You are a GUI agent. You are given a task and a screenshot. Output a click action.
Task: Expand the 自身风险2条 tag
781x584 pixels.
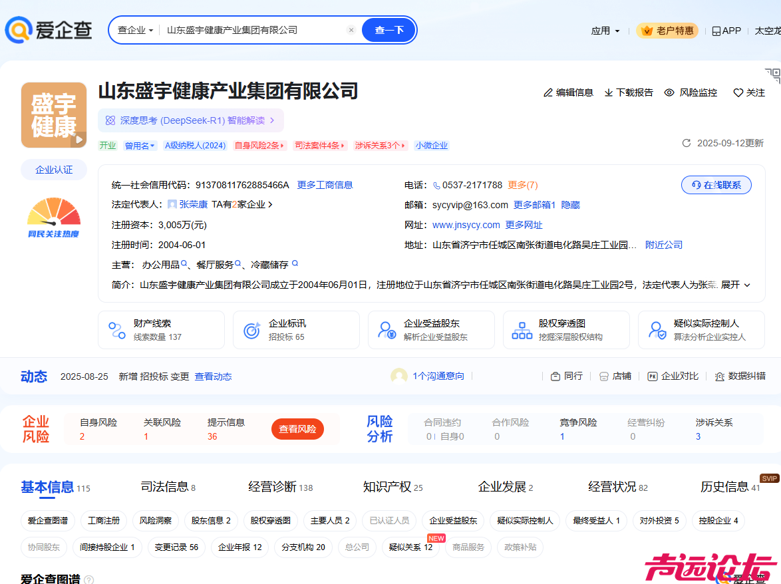coord(259,146)
